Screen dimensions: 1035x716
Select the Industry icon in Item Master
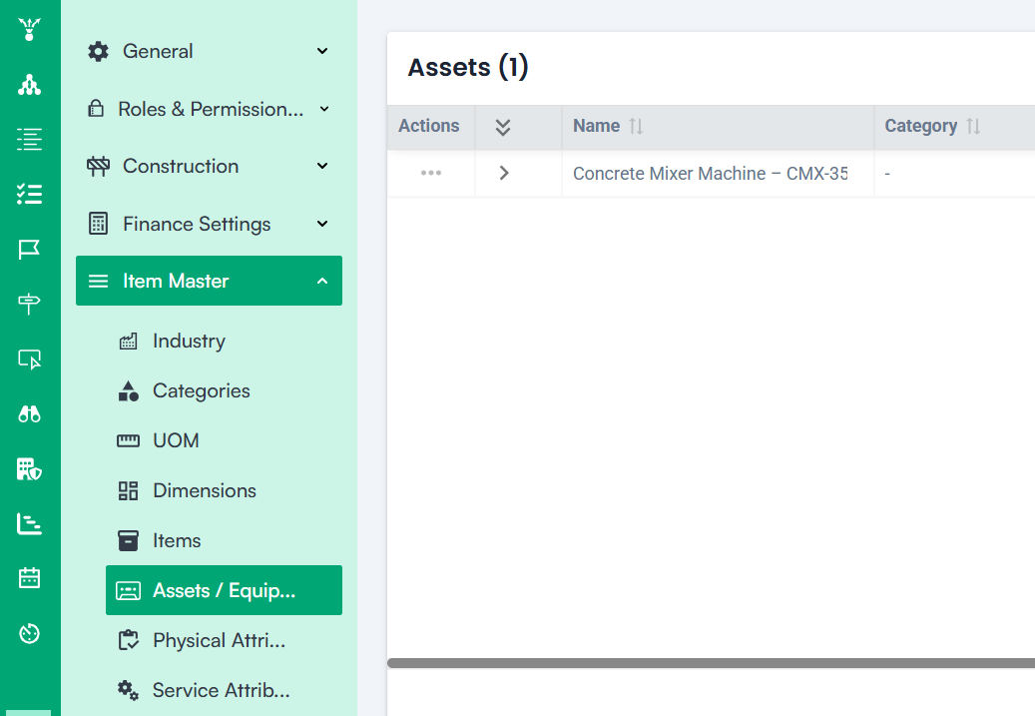tap(129, 341)
